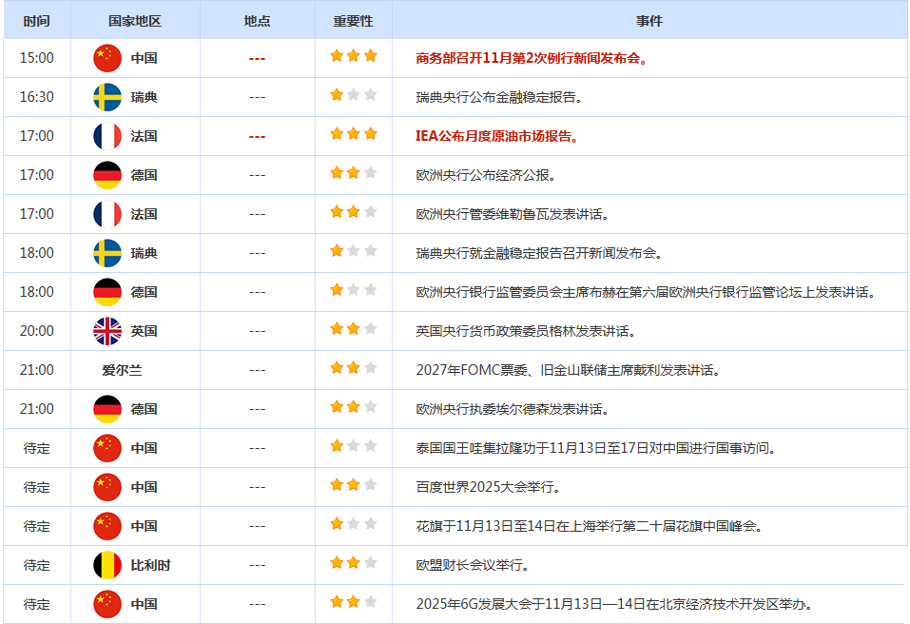
Task: Click two-star rating of 欧洲央行公布经济公报 row
Action: pyautogui.click(x=354, y=173)
